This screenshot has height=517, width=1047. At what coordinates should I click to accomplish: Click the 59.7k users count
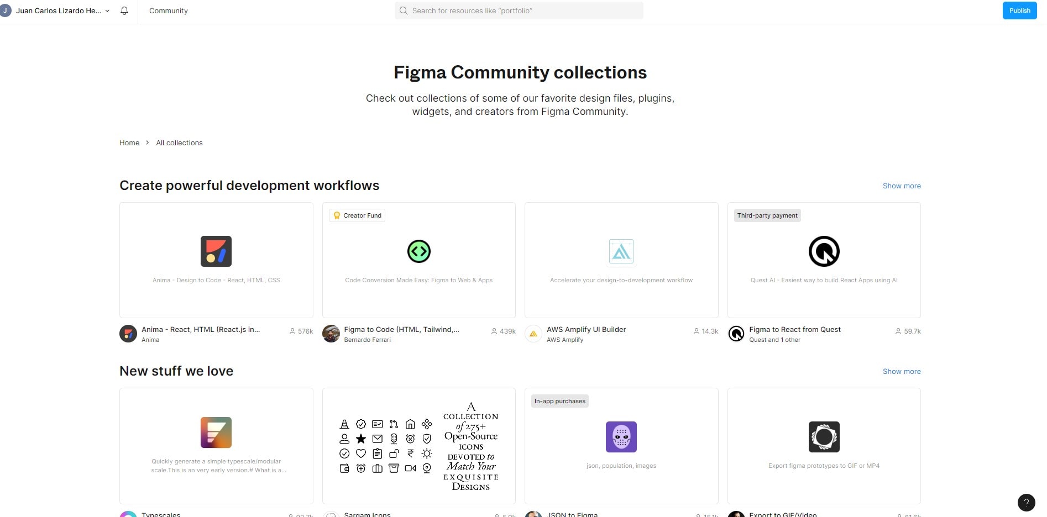(x=908, y=331)
